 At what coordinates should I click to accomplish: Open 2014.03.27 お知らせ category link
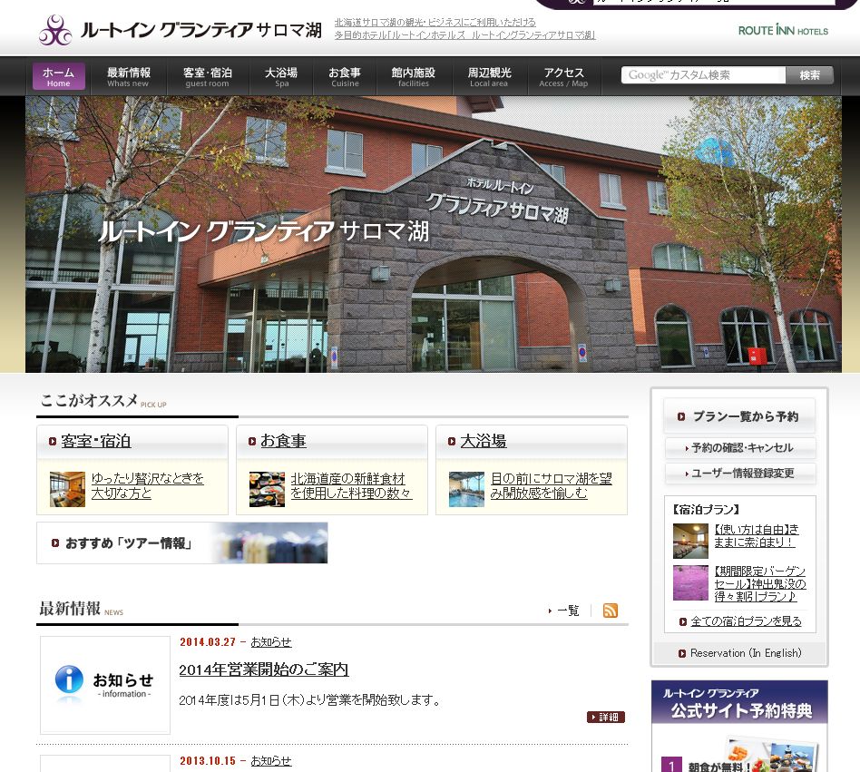click(271, 642)
